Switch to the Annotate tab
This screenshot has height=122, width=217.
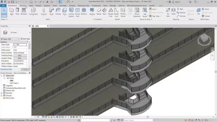click(x=63, y=5)
